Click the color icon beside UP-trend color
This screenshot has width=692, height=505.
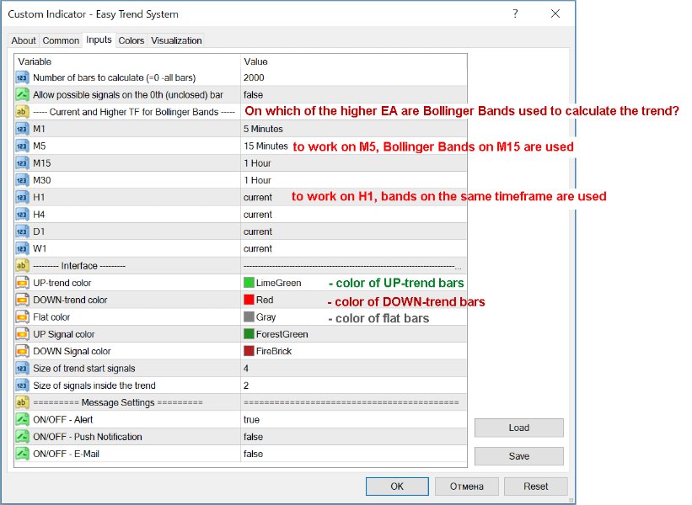pyautogui.click(x=24, y=283)
